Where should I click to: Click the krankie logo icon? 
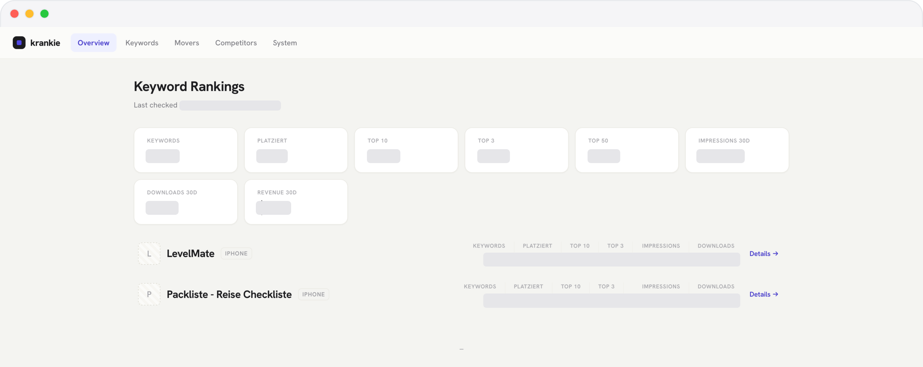tap(19, 43)
